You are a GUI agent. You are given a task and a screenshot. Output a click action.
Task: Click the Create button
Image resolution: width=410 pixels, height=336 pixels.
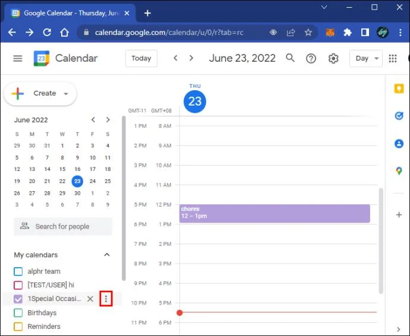pos(40,94)
